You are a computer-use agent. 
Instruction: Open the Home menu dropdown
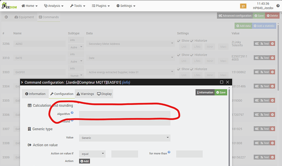[29, 6]
